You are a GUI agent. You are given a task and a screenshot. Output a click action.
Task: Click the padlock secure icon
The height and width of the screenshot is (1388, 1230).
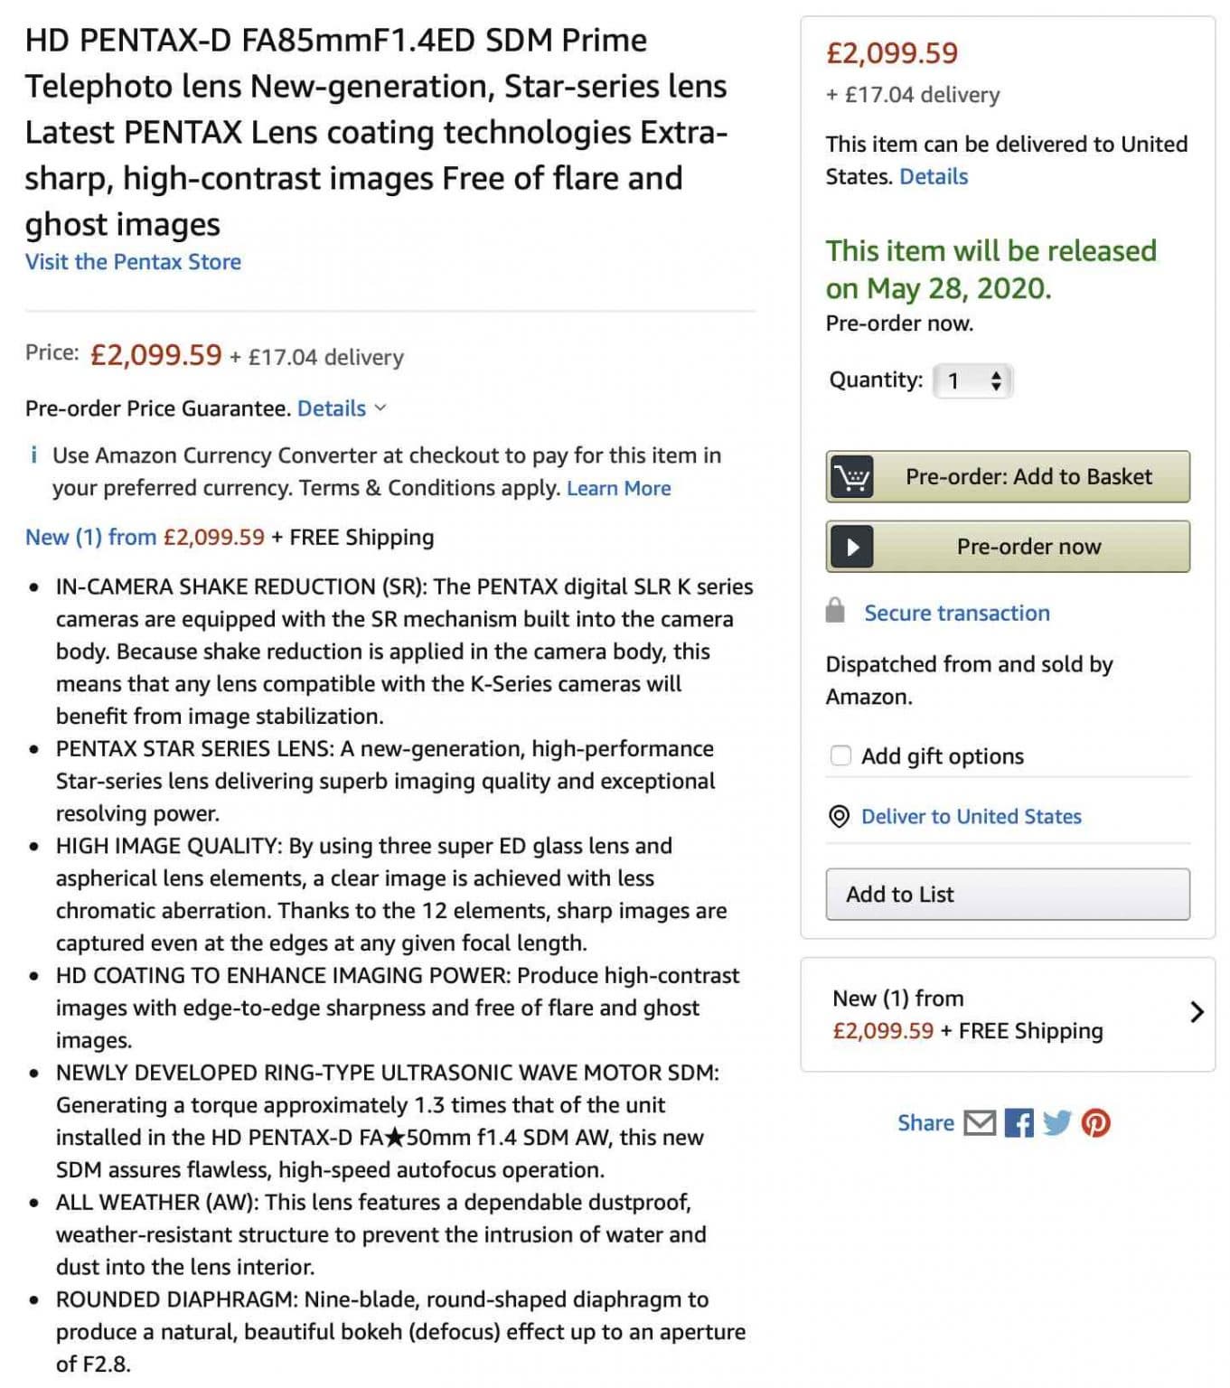pos(835,611)
